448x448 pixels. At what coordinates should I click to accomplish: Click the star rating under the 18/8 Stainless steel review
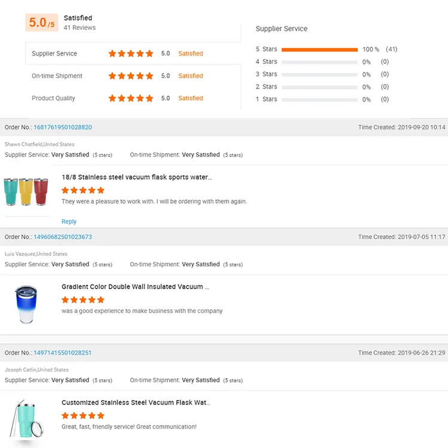click(x=83, y=190)
